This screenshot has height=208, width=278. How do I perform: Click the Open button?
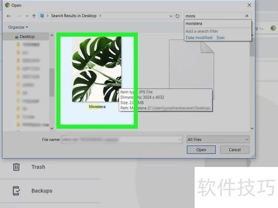point(201,150)
